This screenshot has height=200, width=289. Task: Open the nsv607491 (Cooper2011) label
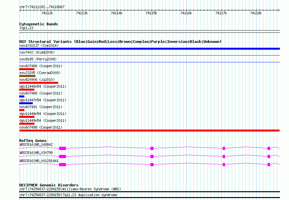point(41,107)
